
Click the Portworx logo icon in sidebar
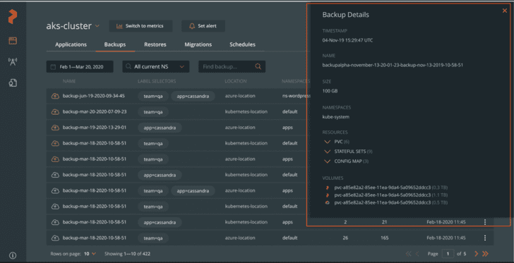pos(13,17)
